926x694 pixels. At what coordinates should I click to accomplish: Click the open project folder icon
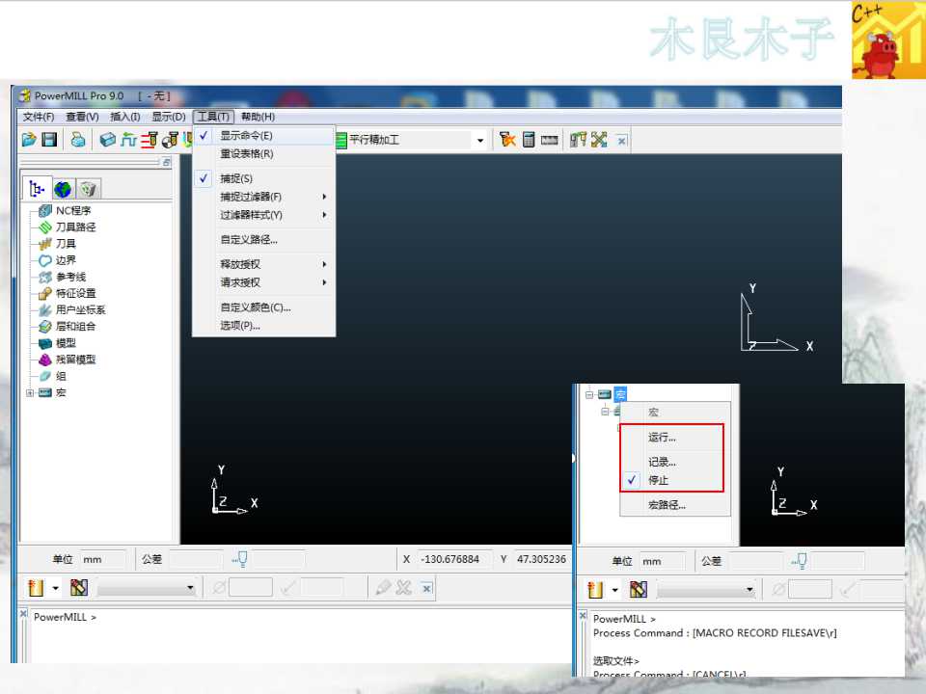(29, 140)
